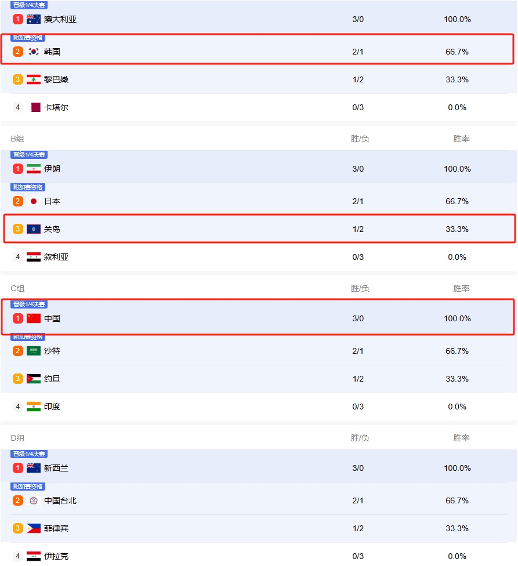The width and height of the screenshot is (518, 566).
Task: Click the China flag icon
Action: coord(34,318)
